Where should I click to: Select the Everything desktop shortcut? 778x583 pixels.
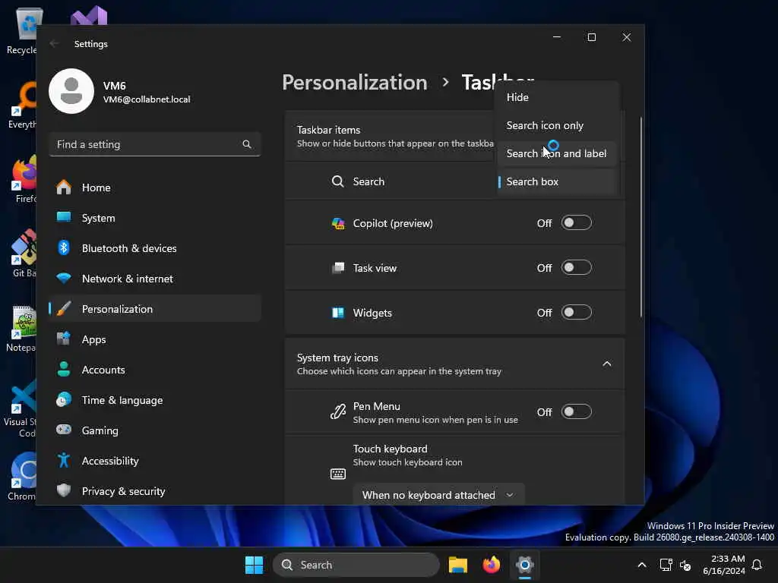[22, 105]
